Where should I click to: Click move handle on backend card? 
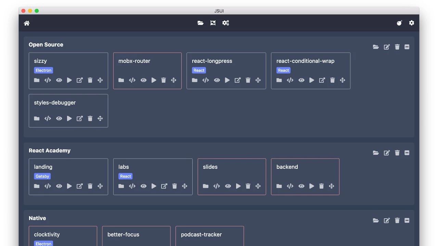(332, 186)
